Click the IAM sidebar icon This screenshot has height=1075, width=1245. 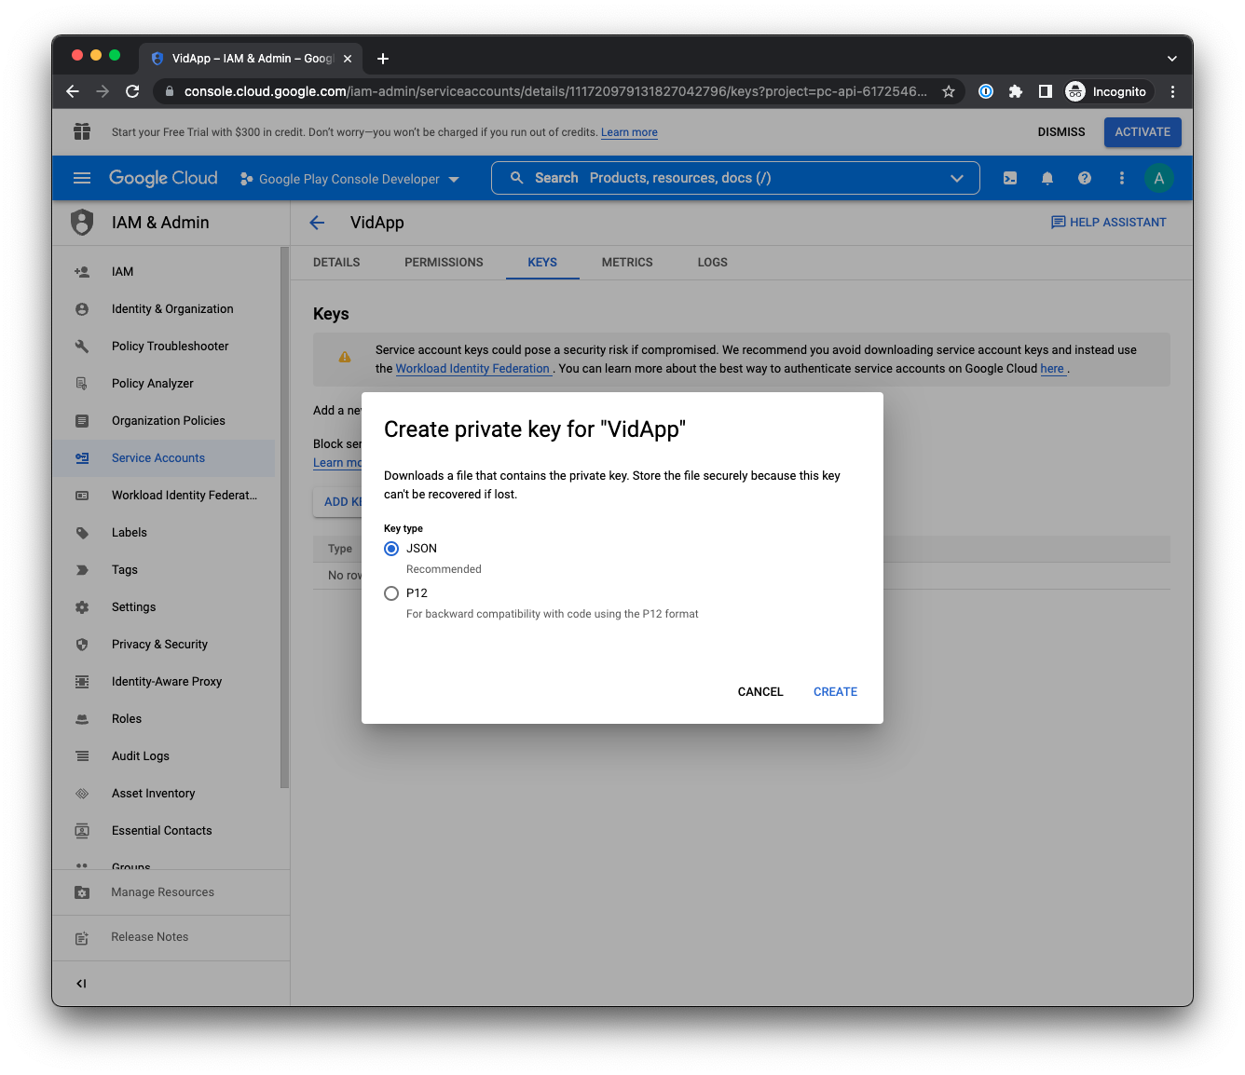pos(82,272)
